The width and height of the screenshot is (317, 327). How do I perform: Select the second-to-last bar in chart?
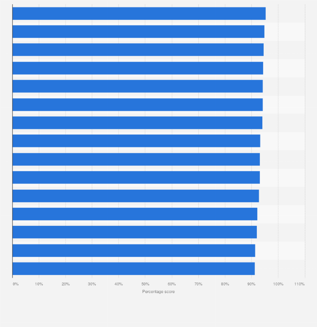[134, 251]
